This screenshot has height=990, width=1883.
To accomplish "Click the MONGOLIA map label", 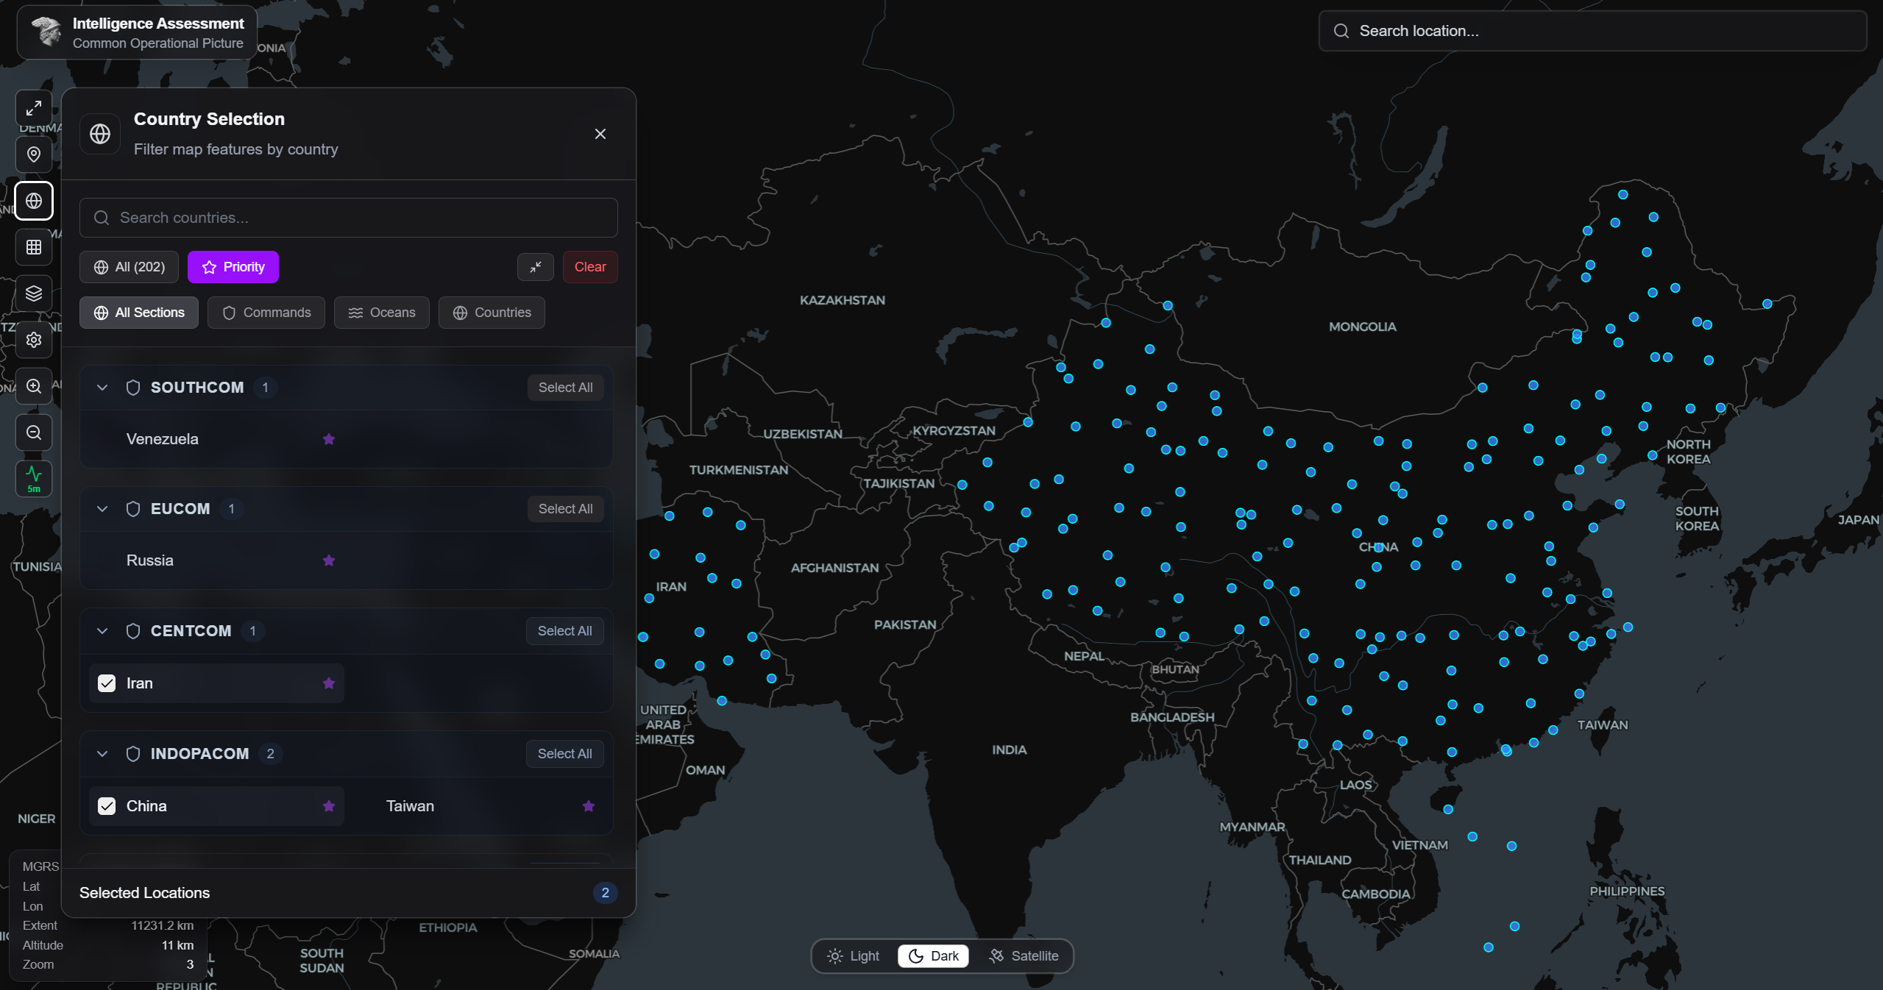I will point(1362,327).
